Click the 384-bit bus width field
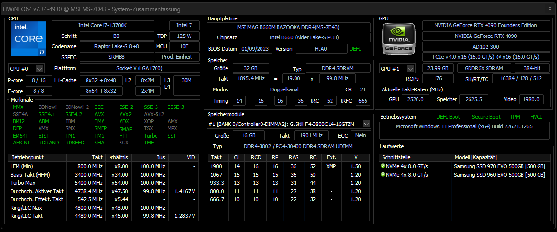 [532, 68]
